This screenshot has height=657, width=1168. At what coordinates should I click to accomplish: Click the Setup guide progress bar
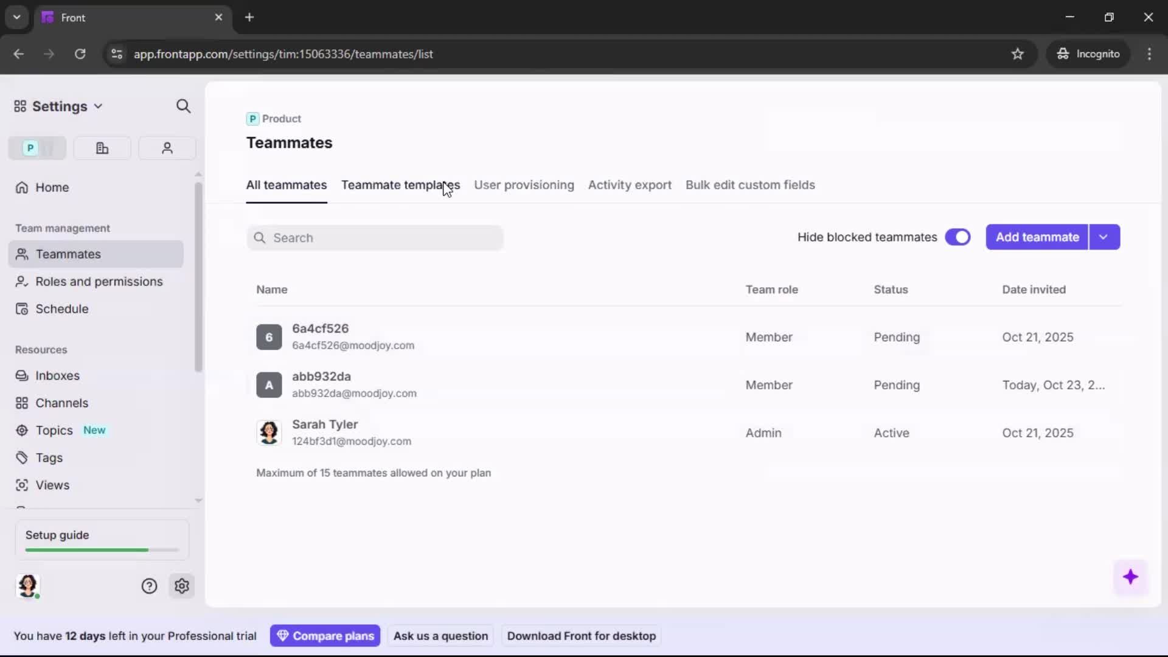[100, 549]
